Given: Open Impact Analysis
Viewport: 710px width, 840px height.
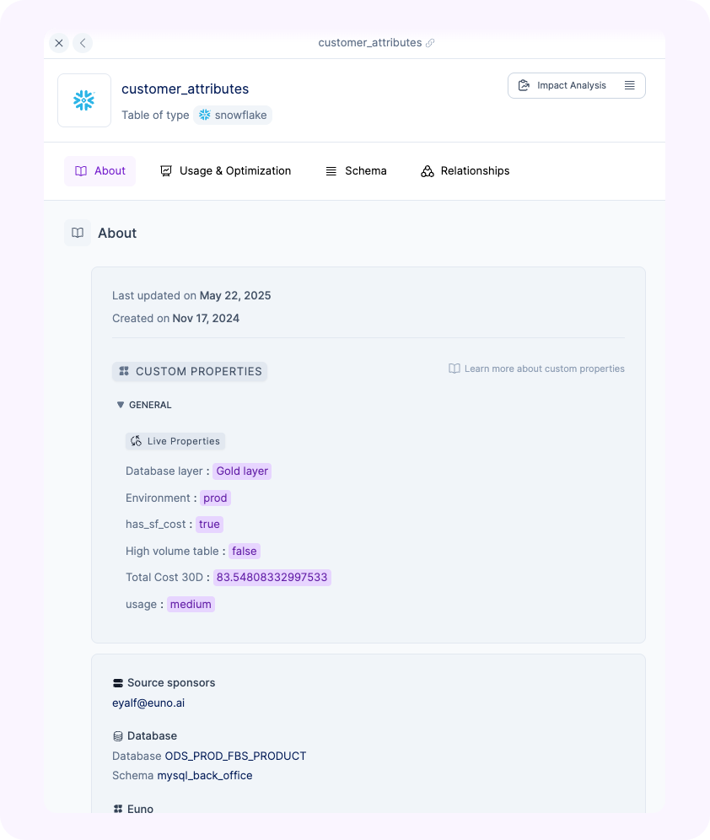Looking at the screenshot, I should click(563, 85).
